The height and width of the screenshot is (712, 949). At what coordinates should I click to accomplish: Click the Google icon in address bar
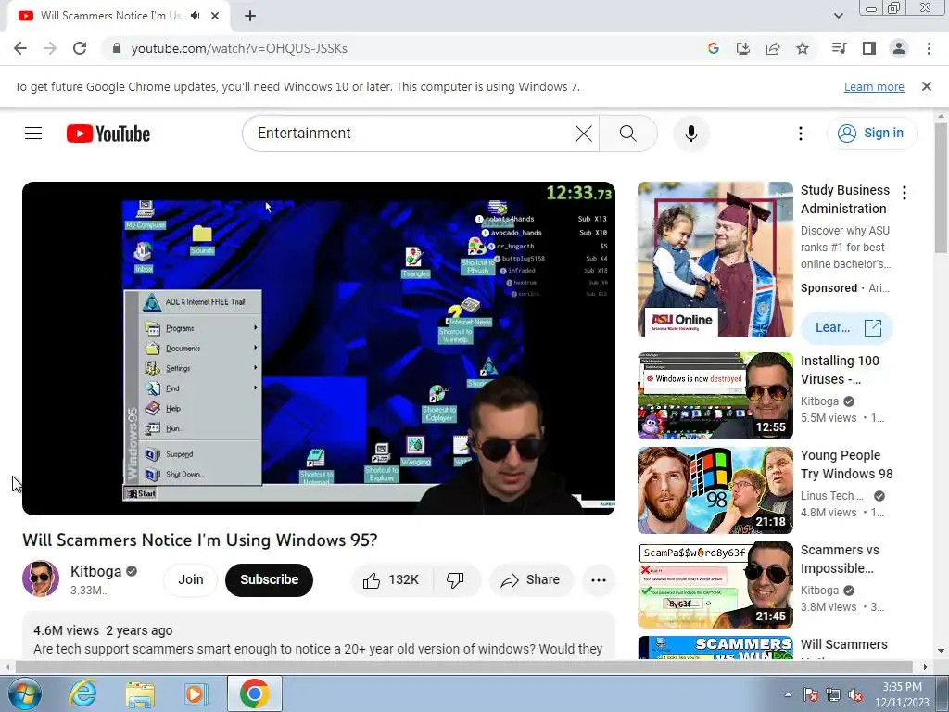713,48
